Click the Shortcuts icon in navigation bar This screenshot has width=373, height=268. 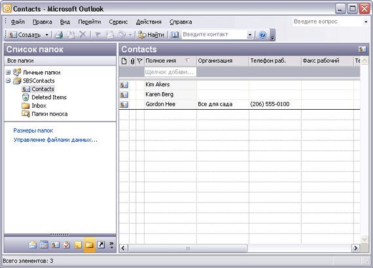[x=101, y=244]
